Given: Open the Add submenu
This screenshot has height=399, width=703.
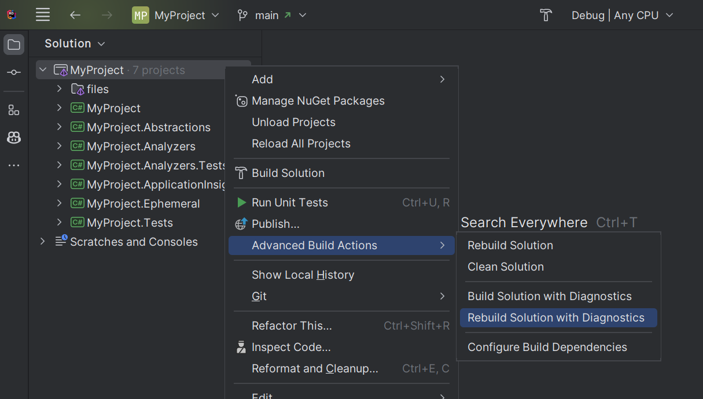Looking at the screenshot, I should coord(341,79).
